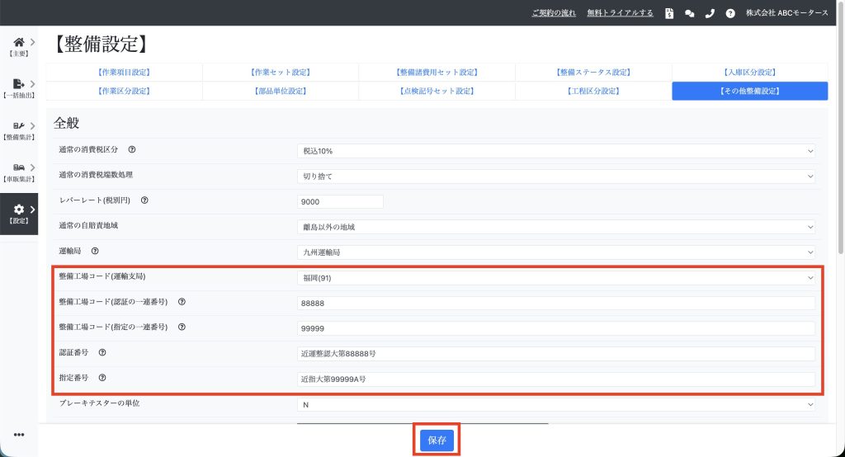Open the home 【主要】 sidebar icon
The image size is (845, 457).
point(18,43)
